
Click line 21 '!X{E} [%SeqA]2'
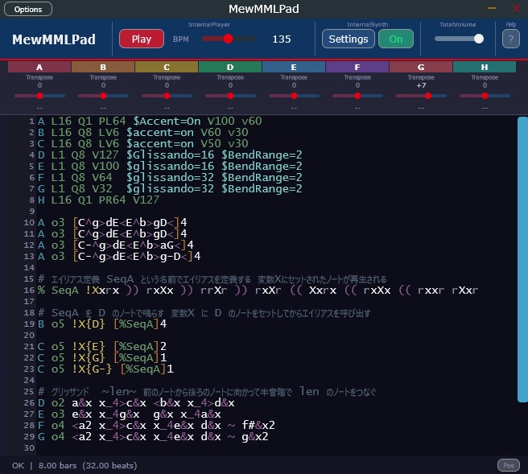tap(119, 346)
